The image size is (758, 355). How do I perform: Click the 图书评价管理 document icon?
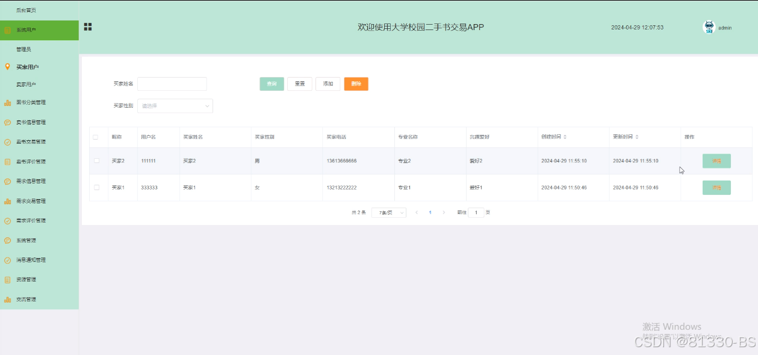point(8,162)
